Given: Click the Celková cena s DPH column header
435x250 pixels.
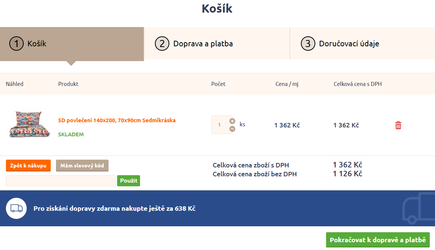Looking at the screenshot, I should tap(357, 84).
